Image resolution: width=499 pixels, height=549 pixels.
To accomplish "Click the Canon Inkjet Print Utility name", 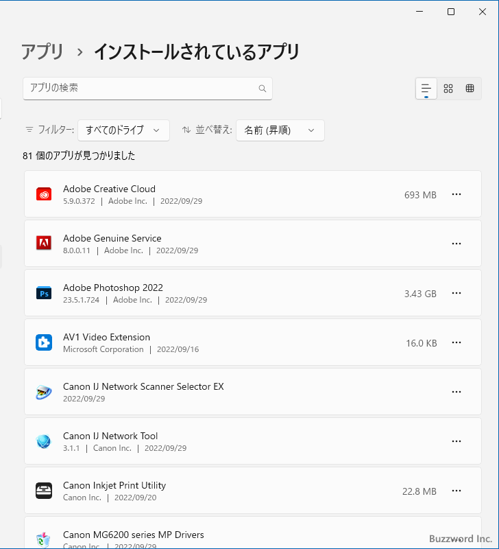I will (x=114, y=485).
